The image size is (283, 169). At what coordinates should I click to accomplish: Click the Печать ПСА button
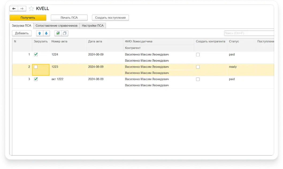[69, 18]
